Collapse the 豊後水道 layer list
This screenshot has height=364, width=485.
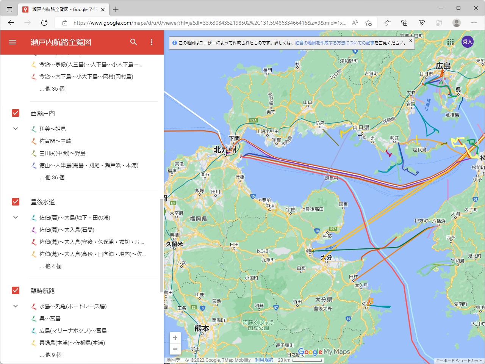click(15, 217)
